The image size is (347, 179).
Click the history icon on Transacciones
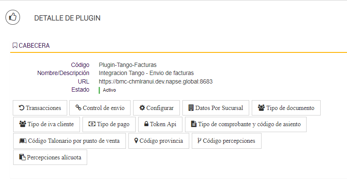pyautogui.click(x=22, y=107)
